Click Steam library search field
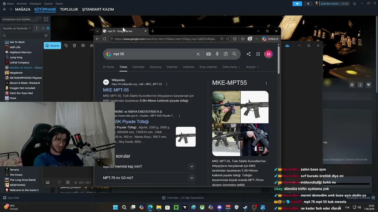Screen dimensions: 378x212 [22, 36]
